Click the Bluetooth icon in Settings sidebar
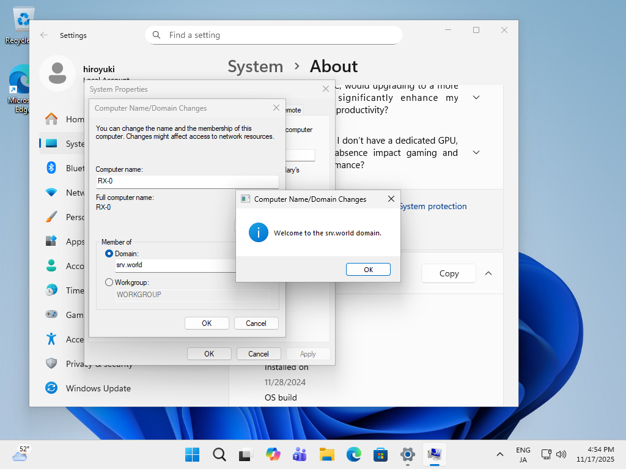The width and height of the screenshot is (626, 469). click(52, 168)
